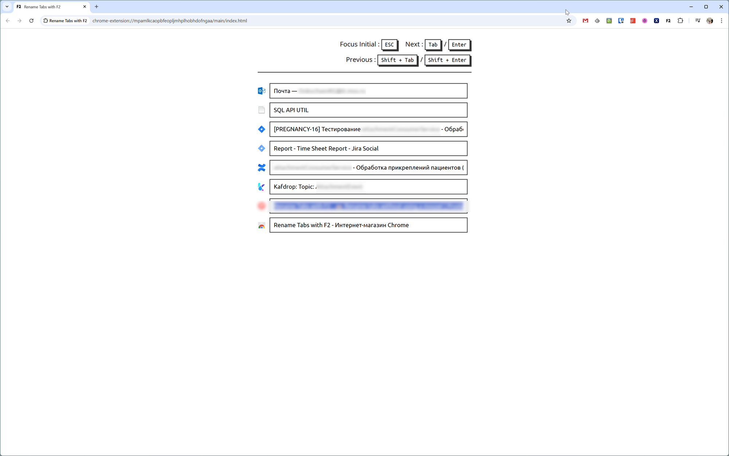
Task: Open the Extensions puzzle piece menu
Action: [x=680, y=21]
